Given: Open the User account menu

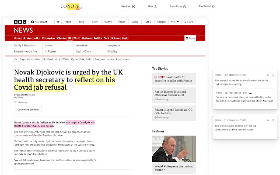Looking at the screenshot, I should point(152,7).
